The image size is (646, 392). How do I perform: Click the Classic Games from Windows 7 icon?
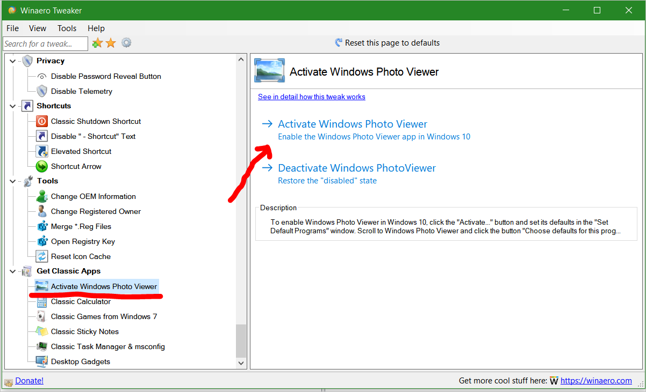[42, 316]
